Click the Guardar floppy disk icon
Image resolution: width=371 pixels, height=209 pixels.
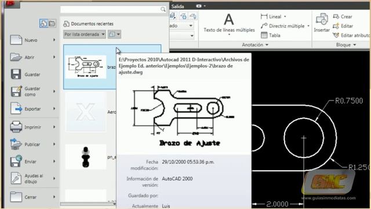[x=16, y=74]
